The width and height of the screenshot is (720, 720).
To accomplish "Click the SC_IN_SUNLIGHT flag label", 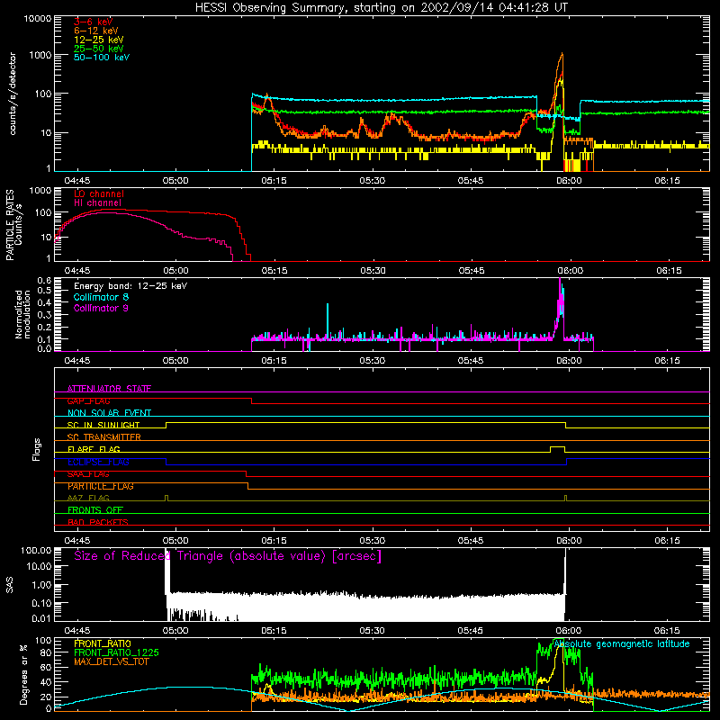I will (103, 425).
